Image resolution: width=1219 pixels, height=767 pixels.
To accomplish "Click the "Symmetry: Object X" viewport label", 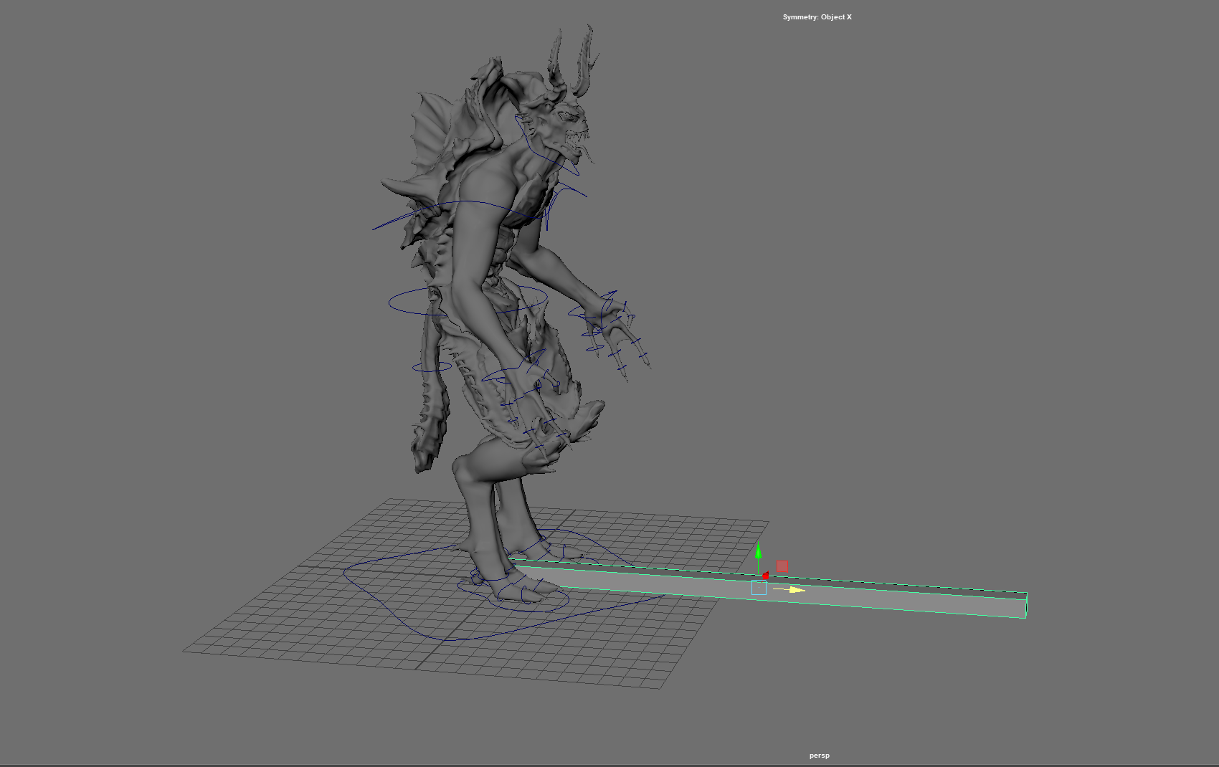I will [817, 17].
